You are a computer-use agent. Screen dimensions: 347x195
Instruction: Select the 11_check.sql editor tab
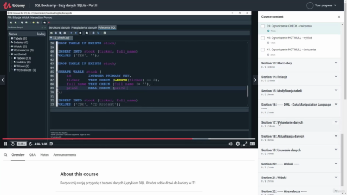(61, 38)
